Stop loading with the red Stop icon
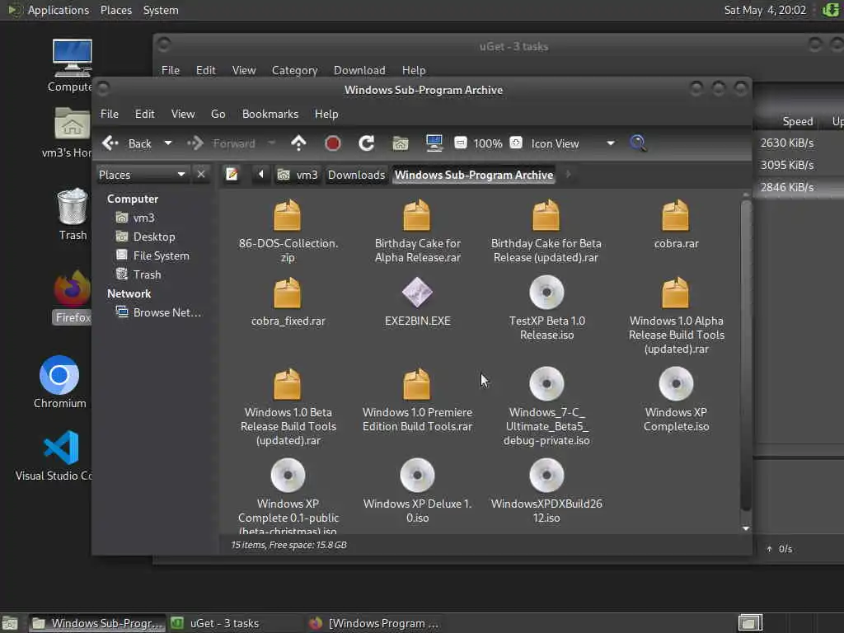The height and width of the screenshot is (633, 844). click(333, 143)
